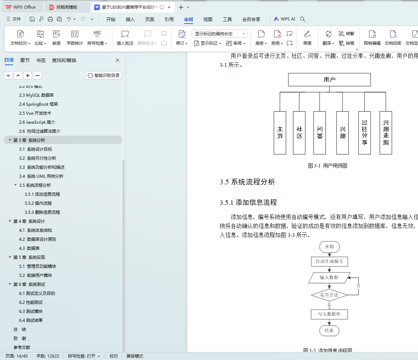Click the 翻译 translate icon

click(328, 34)
